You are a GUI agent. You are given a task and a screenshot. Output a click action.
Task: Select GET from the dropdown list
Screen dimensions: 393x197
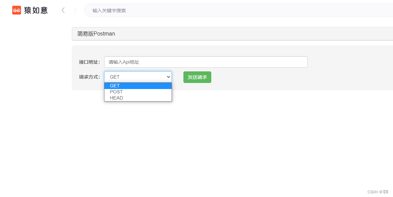pyautogui.click(x=138, y=86)
